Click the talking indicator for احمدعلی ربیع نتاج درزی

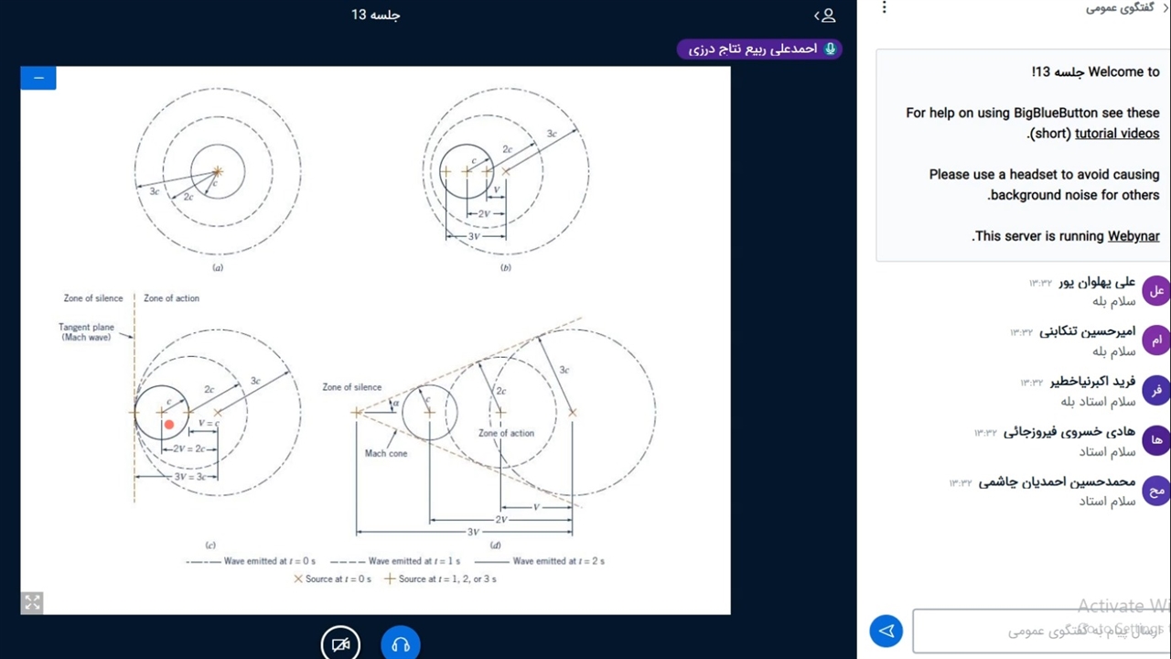pos(759,49)
